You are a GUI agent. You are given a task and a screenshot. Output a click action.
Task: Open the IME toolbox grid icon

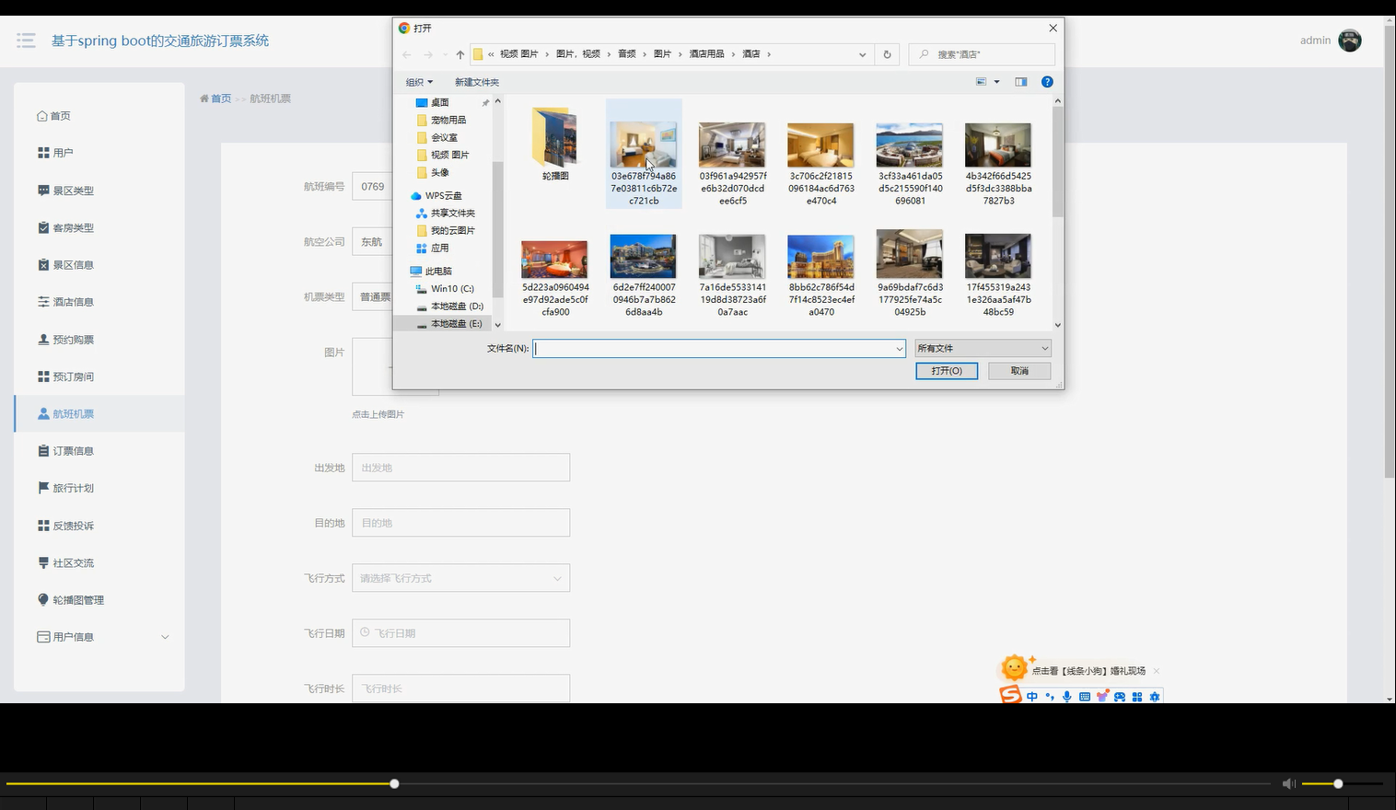coord(1137,697)
